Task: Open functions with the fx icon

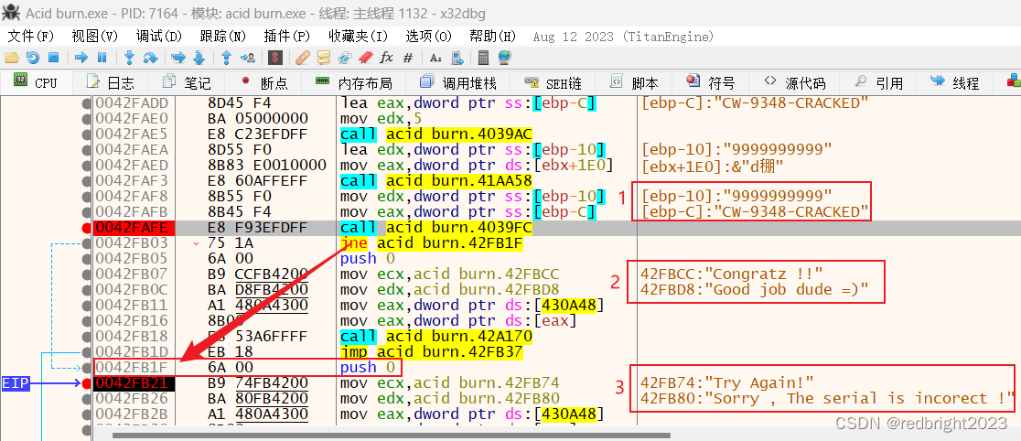Action: [387, 58]
